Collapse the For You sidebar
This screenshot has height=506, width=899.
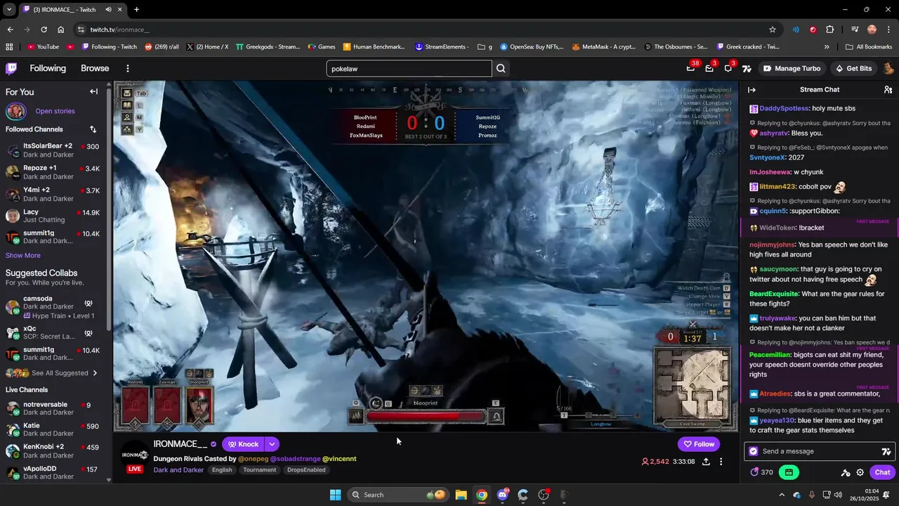point(93,91)
